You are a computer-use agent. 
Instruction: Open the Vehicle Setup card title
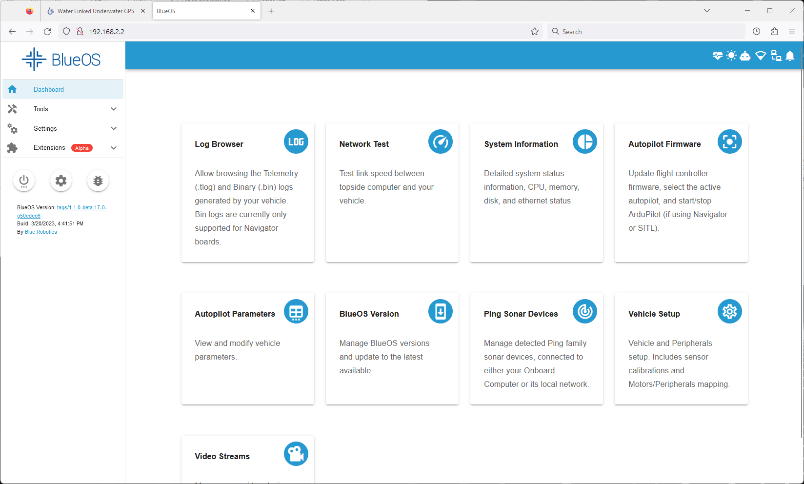click(x=654, y=314)
